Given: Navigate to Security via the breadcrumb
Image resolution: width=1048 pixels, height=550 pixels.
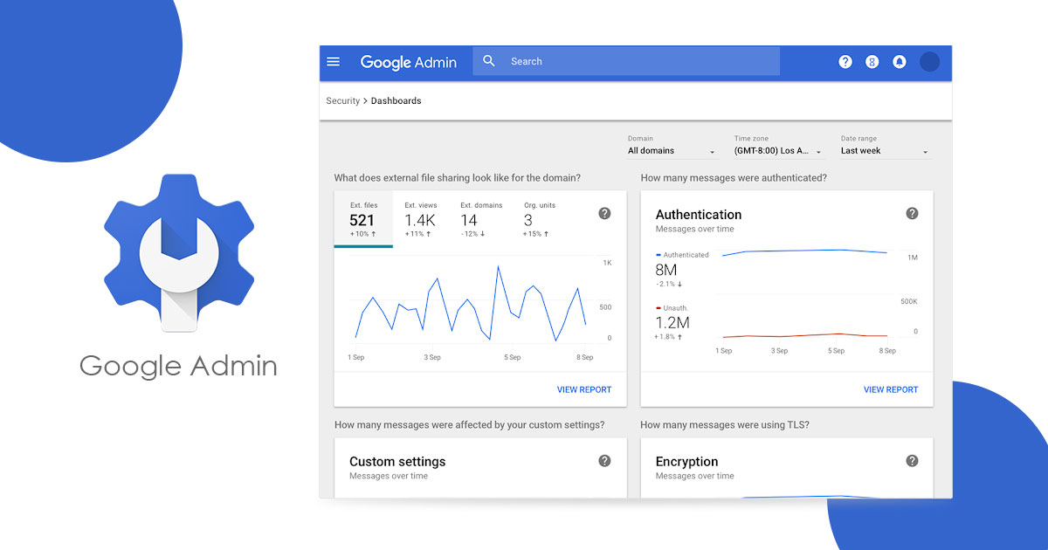Looking at the screenshot, I should pyautogui.click(x=342, y=100).
